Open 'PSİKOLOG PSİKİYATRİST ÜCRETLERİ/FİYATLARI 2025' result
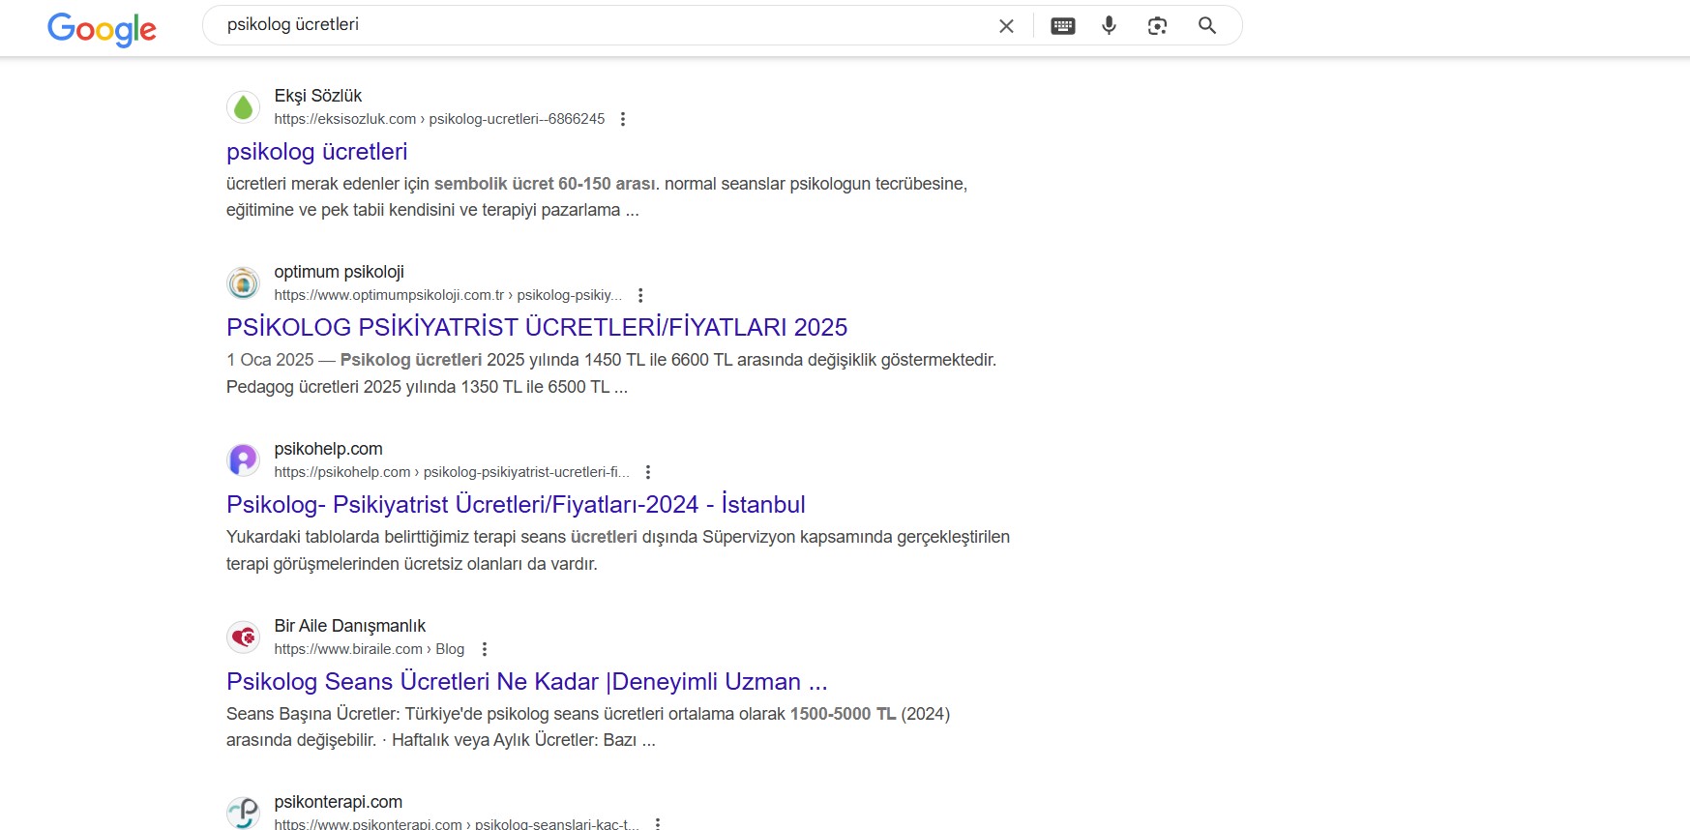The height and width of the screenshot is (830, 1690). coord(537,328)
